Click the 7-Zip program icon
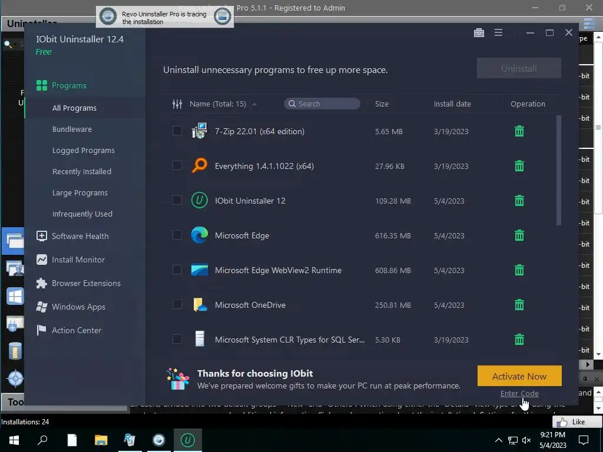The image size is (603, 452). pyautogui.click(x=200, y=131)
